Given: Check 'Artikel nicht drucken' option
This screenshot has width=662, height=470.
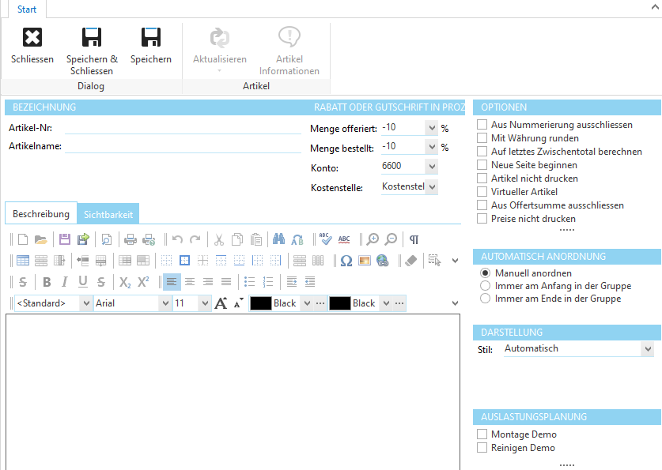Looking at the screenshot, I should pyautogui.click(x=482, y=179).
